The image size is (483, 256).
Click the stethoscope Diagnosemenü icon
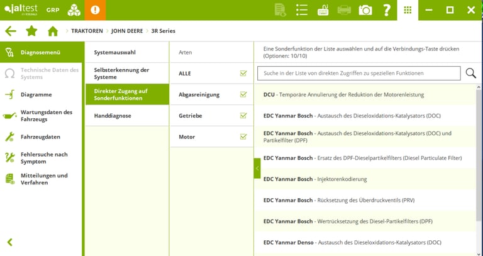click(x=9, y=52)
